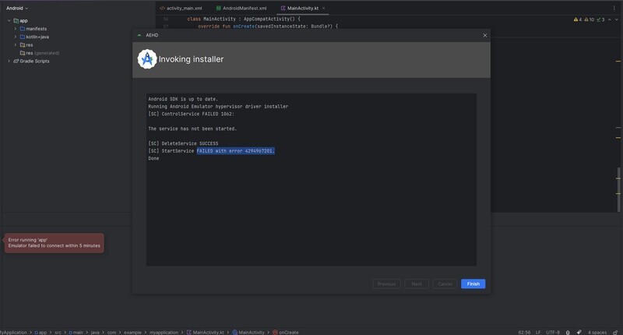Click the disabled Next button
This screenshot has height=335, width=623.
pyautogui.click(x=417, y=284)
